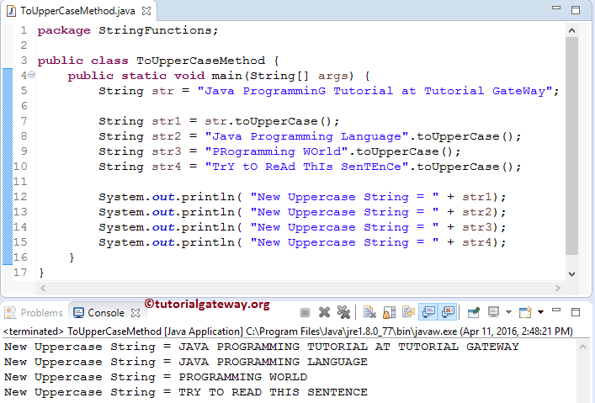Click console output 'PROGRAMMING WORLD'

tap(243, 377)
